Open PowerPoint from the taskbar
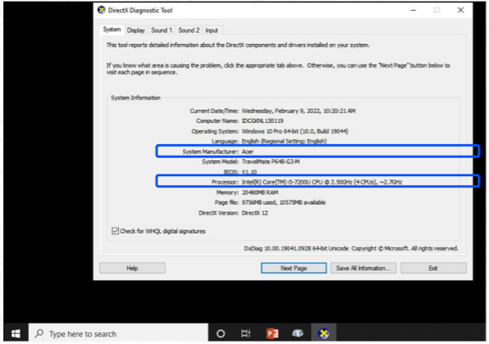Image resolution: width=489 pixels, height=344 pixels. 272,334
